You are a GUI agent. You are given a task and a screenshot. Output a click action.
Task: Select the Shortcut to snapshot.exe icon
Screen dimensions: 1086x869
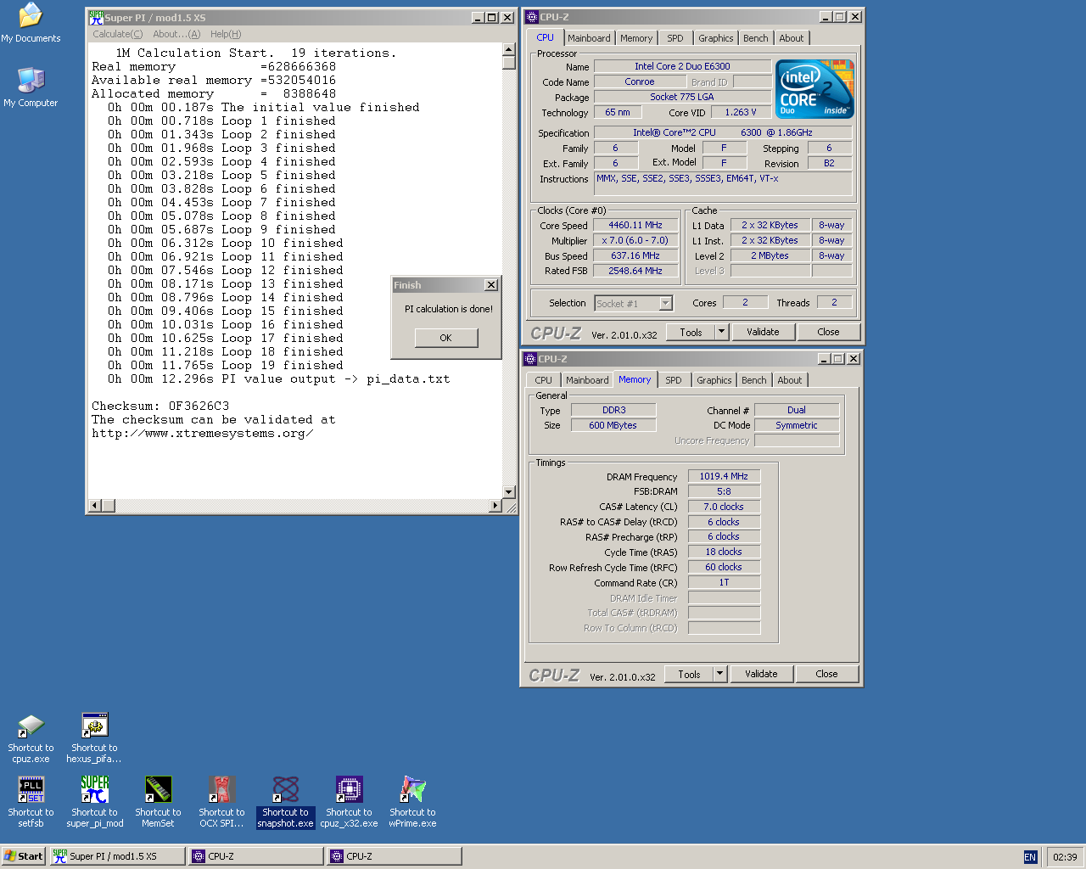pos(285,802)
